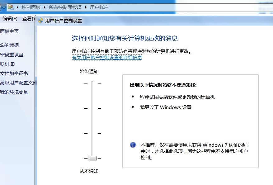
Task: Set slider to the third tick level
Action: click(x=92, y=133)
